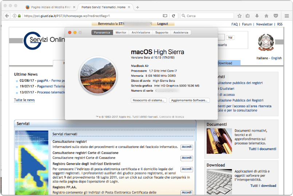
Task: Open a new tab with the plus button
Action: [x=137, y=7]
